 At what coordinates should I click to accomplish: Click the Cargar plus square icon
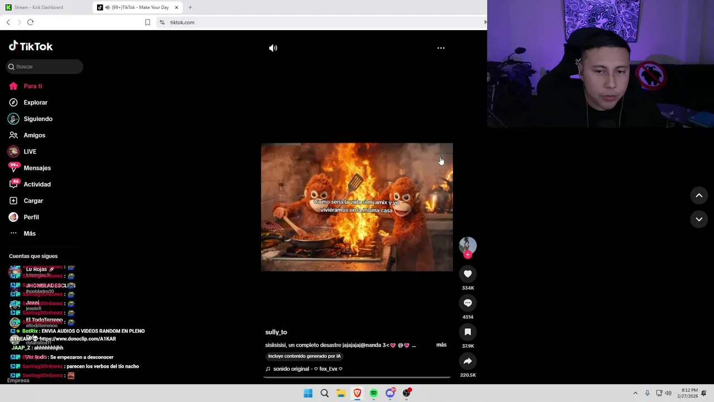13,200
